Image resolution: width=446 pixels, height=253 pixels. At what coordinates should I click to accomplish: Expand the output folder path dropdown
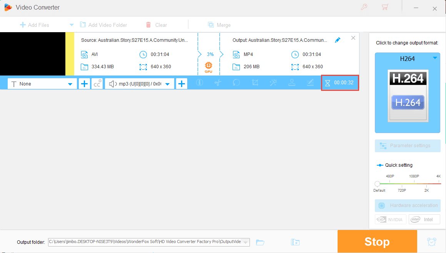[x=245, y=242]
